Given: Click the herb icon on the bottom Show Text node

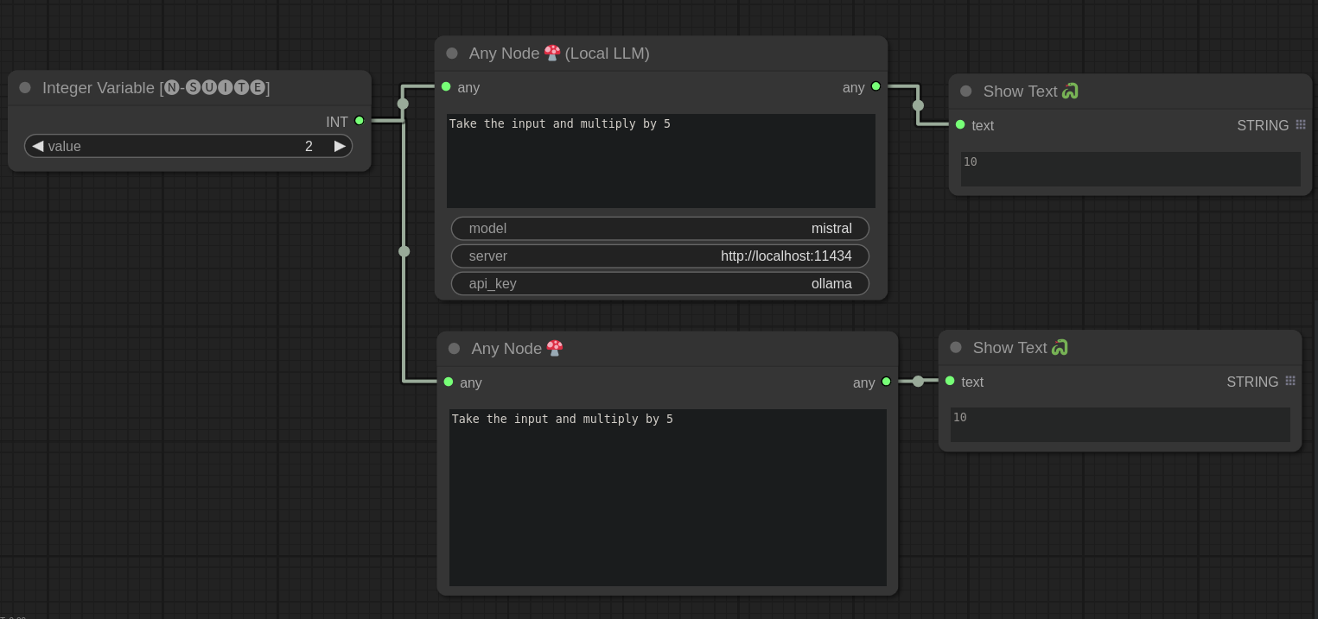Looking at the screenshot, I should 1060,347.
